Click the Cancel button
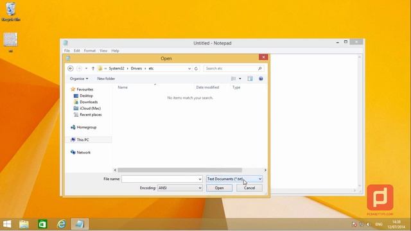This screenshot has width=411, height=231. tap(249, 188)
